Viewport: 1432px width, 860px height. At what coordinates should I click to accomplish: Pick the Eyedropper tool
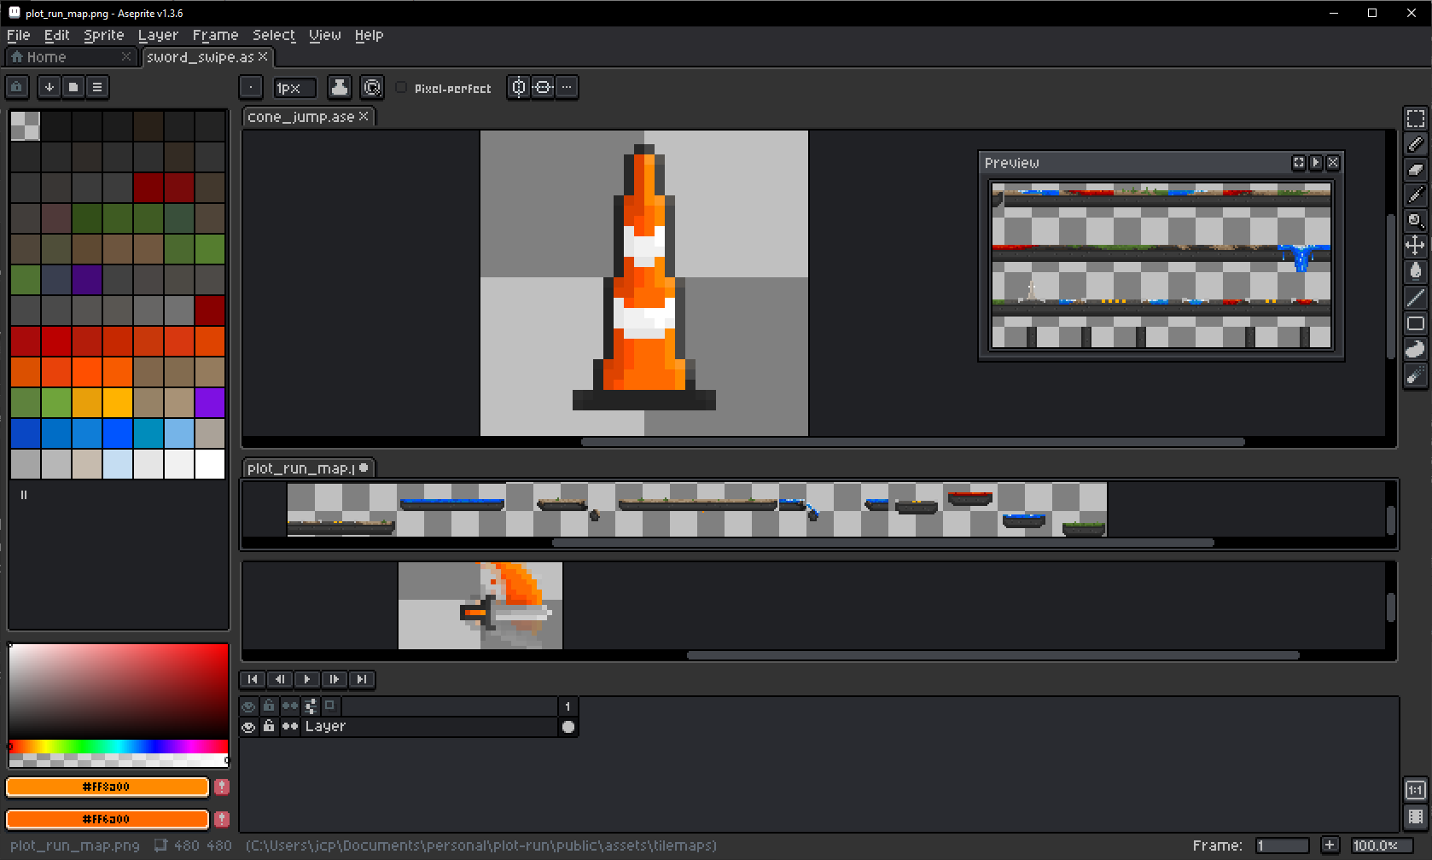1415,195
